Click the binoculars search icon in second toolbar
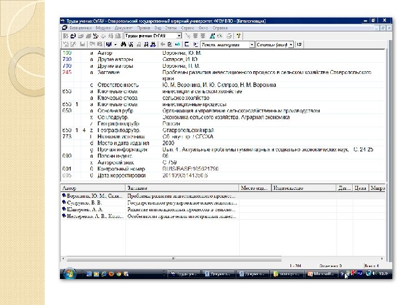 click(x=123, y=45)
